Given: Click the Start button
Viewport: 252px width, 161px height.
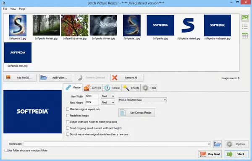Looking at the screenshot, I should pos(236,154).
